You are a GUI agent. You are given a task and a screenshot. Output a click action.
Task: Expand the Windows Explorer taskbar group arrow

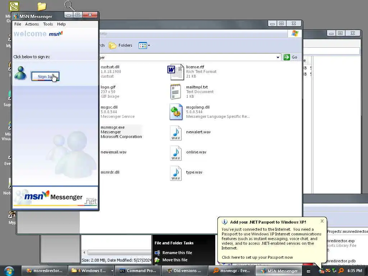(112, 271)
